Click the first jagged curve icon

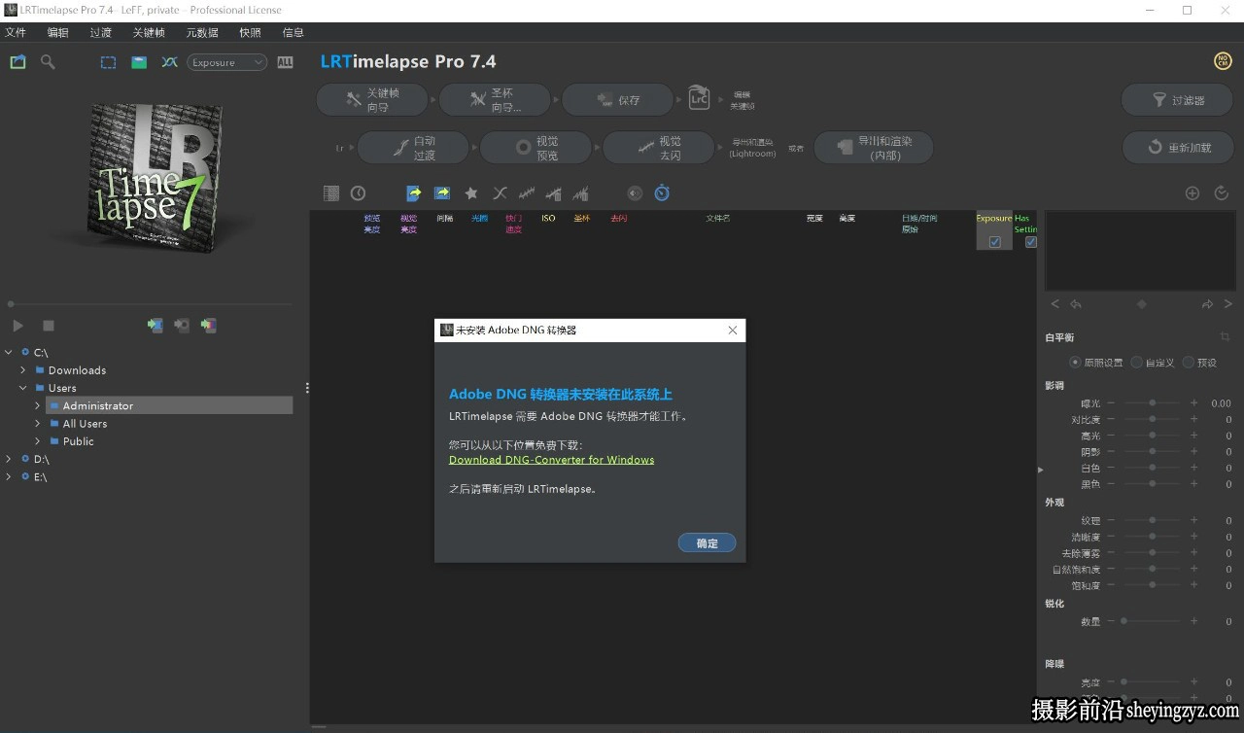coord(527,193)
